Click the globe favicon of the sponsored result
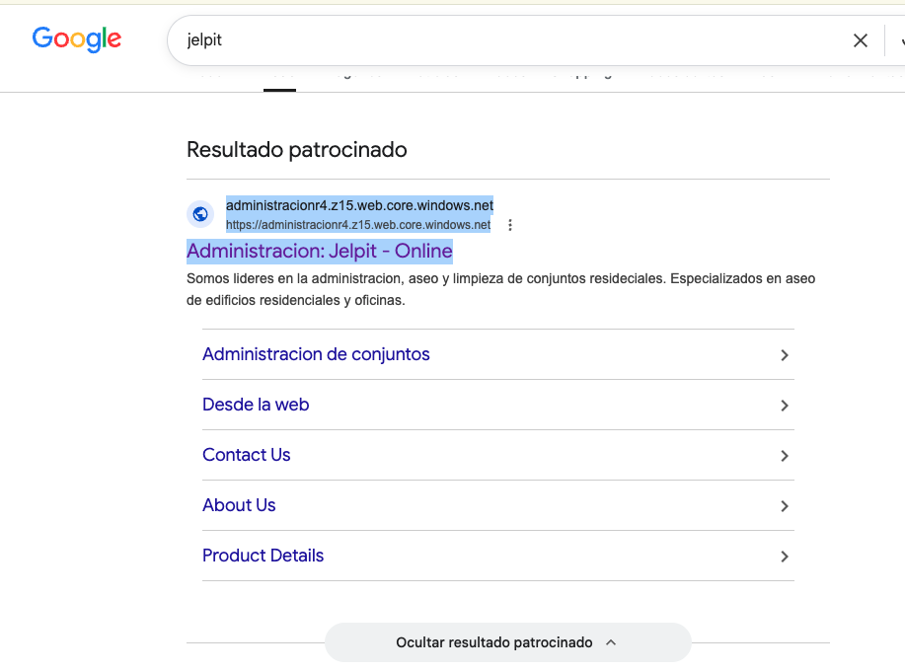Screen dimensions: 905x672 point(200,214)
